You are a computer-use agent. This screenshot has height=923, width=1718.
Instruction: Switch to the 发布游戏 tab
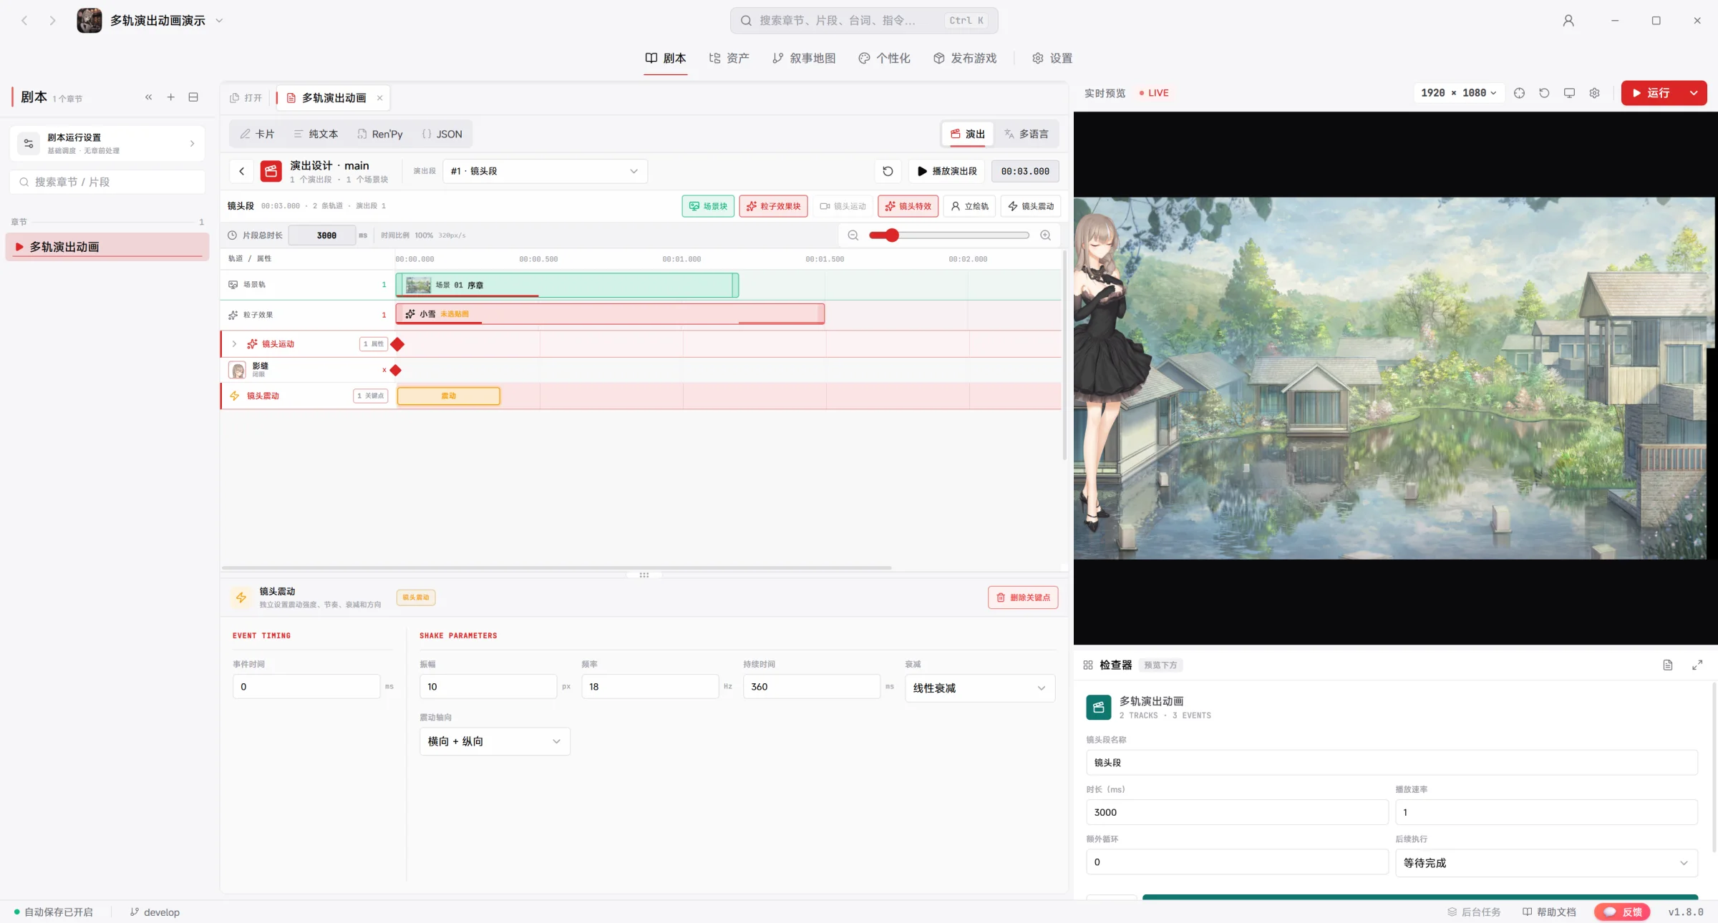click(x=965, y=58)
